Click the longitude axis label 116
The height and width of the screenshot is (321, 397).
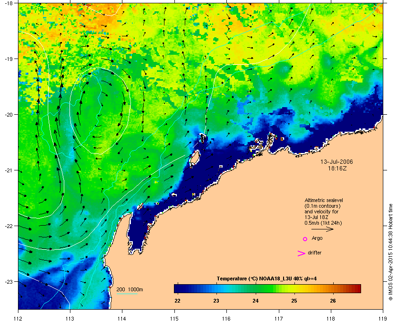(x=226, y=318)
